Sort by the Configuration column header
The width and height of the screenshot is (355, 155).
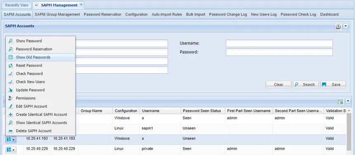point(126,111)
